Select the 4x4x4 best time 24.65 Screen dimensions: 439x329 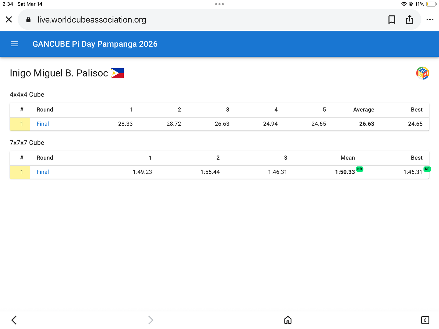point(415,124)
